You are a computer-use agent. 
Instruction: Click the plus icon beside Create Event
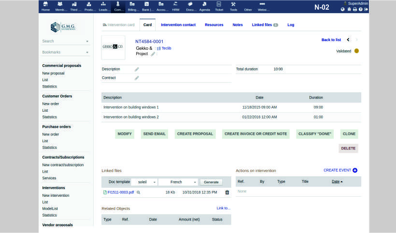pyautogui.click(x=355, y=170)
